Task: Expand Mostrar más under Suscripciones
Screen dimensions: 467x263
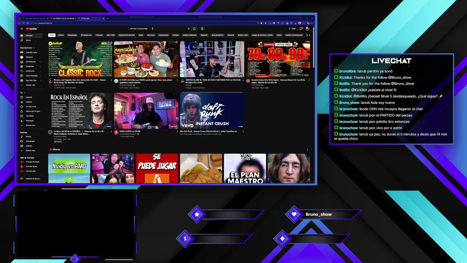Action: click(31, 85)
